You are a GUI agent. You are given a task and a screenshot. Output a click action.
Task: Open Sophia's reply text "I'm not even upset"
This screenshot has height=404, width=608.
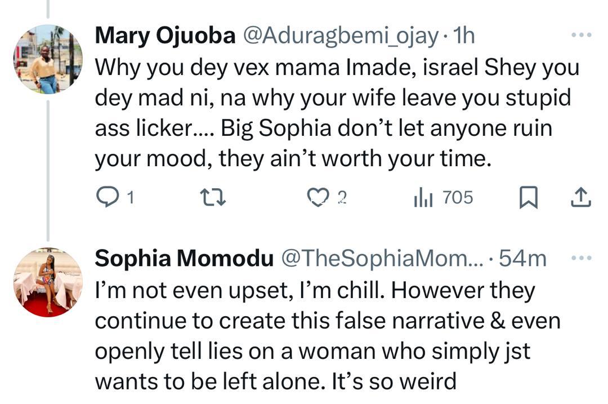coord(327,335)
